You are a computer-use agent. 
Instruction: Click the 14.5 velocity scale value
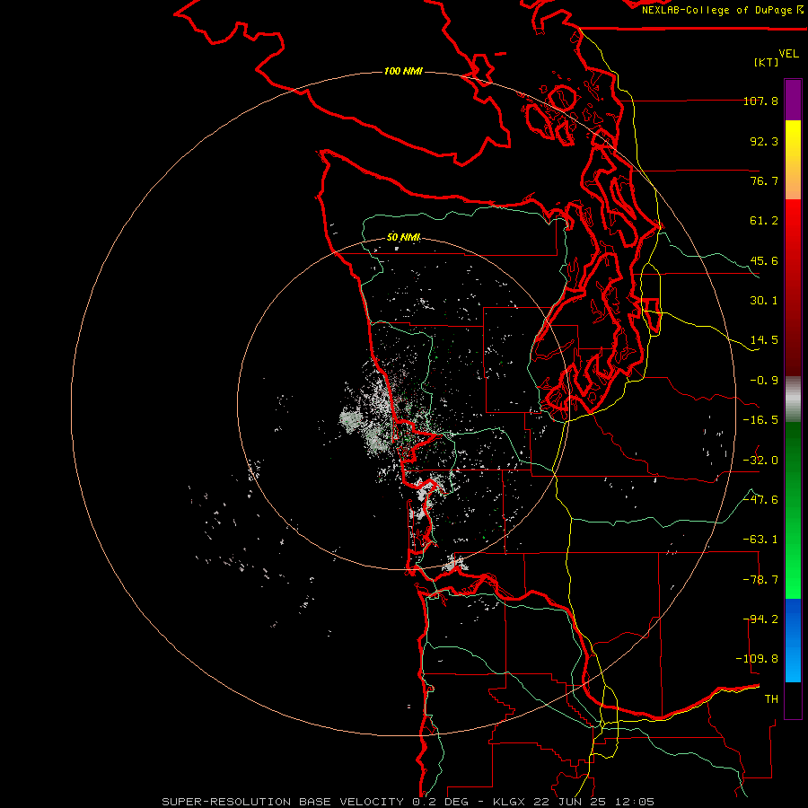tap(764, 340)
